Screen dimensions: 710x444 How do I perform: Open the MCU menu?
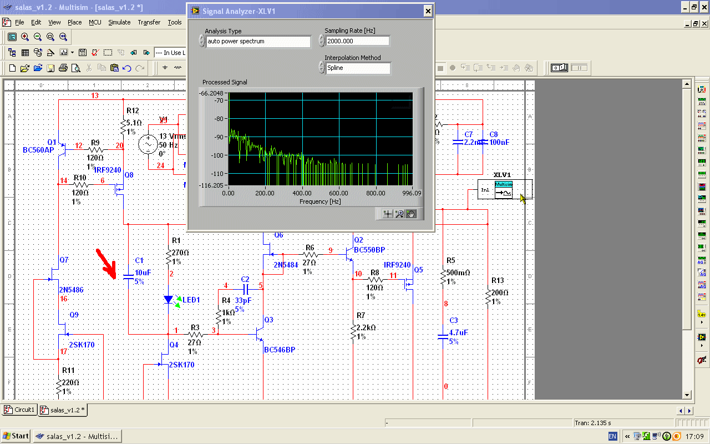[x=95, y=22]
